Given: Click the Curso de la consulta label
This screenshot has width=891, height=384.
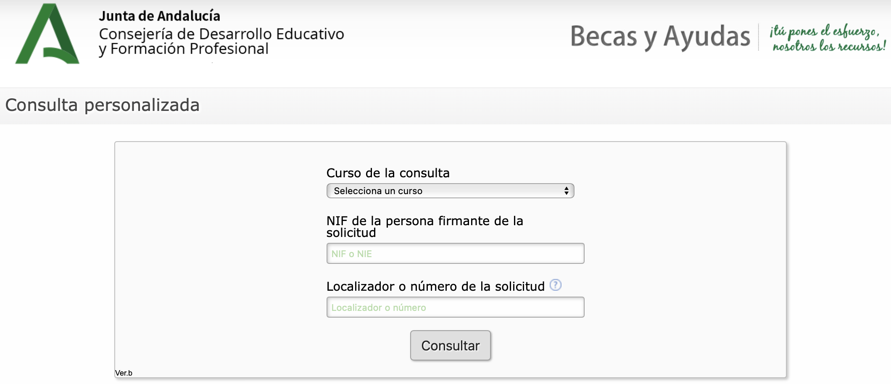Looking at the screenshot, I should click(388, 173).
